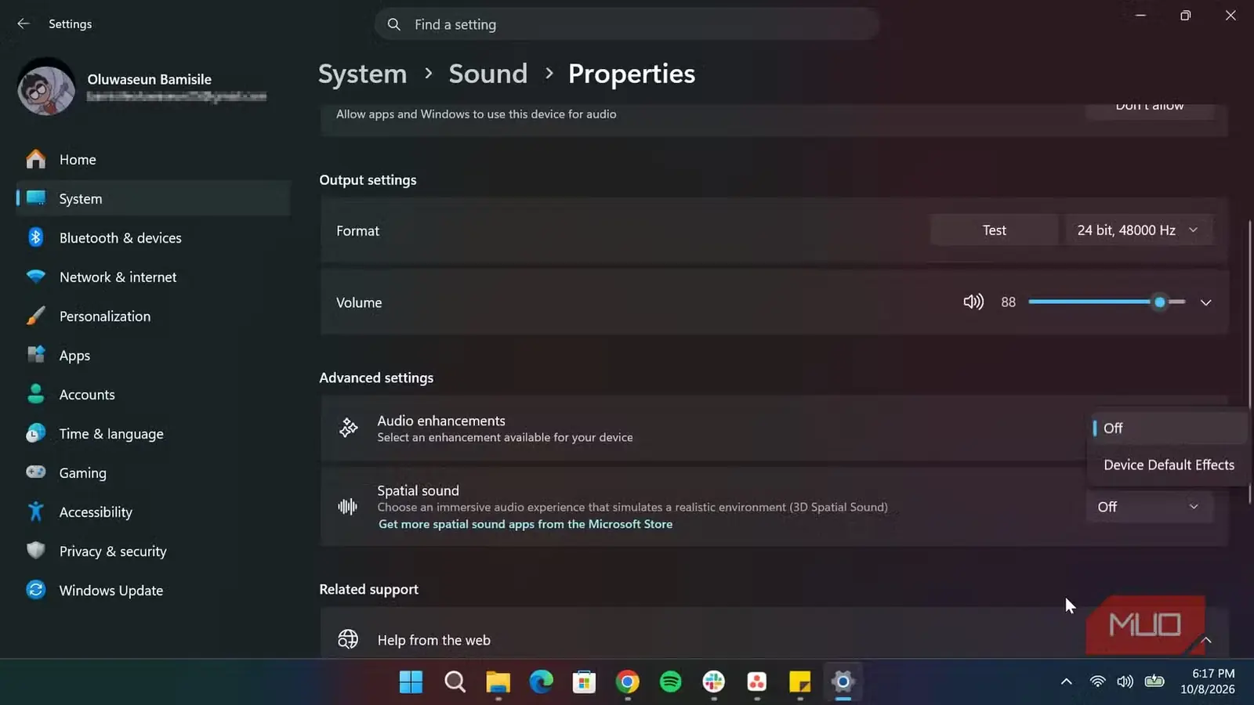This screenshot has width=1254, height=705.
Task: Click the Audio enhancements icon
Action: coord(348,428)
